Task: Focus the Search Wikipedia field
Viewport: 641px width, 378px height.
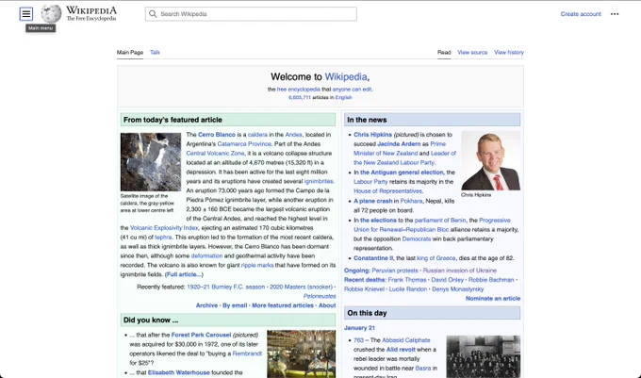Action: 251,14
